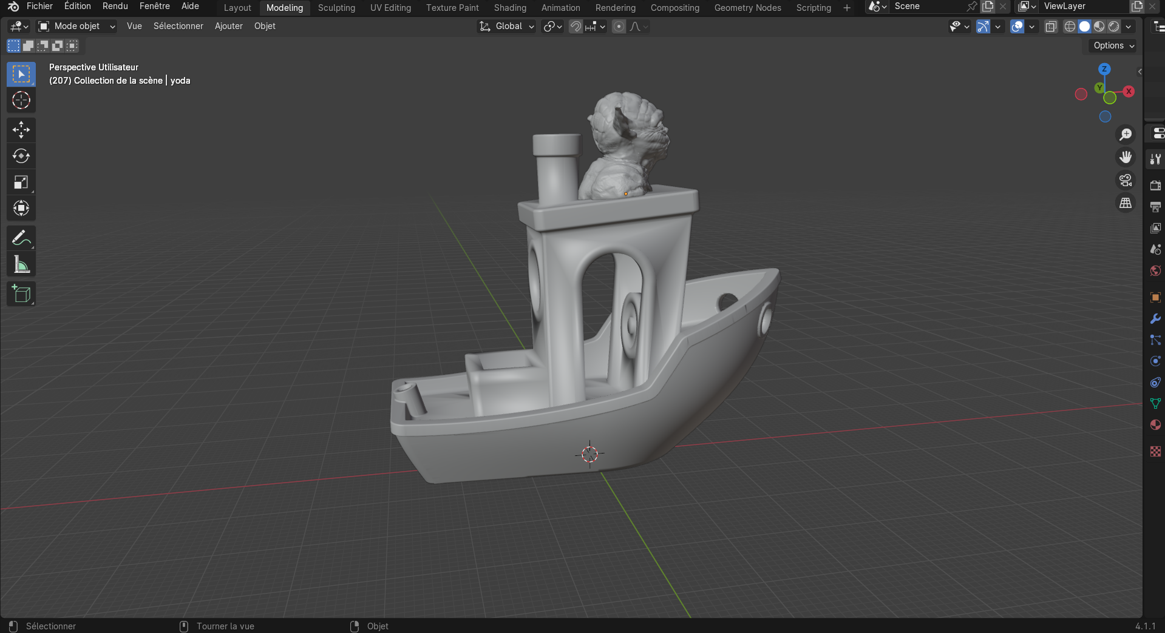Switch viewport to wireframe shading
Viewport: 1165px width, 633px height.
tap(1068, 27)
